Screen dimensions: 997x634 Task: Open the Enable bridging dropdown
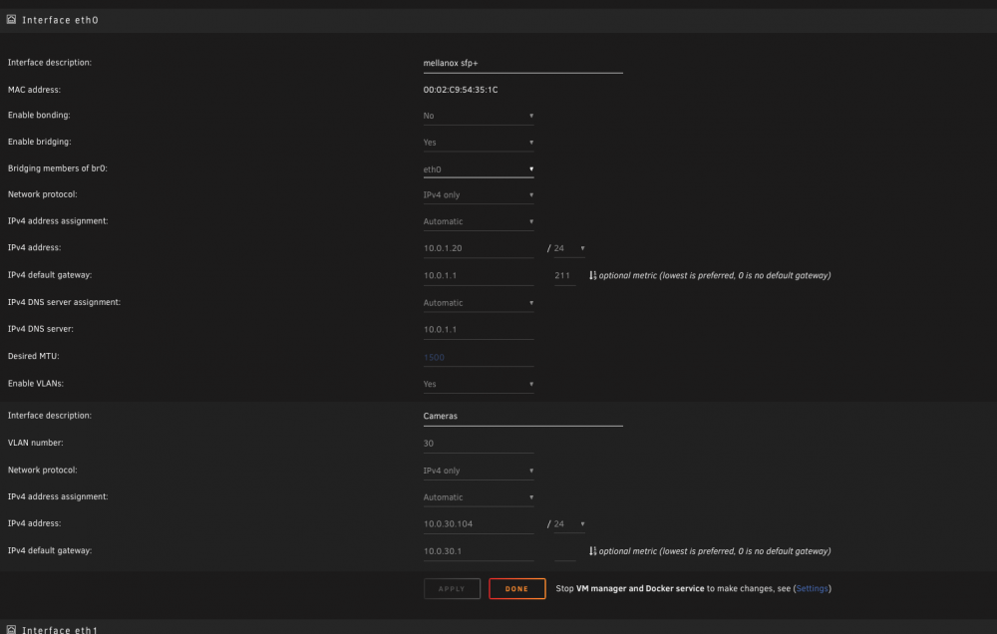click(x=479, y=143)
